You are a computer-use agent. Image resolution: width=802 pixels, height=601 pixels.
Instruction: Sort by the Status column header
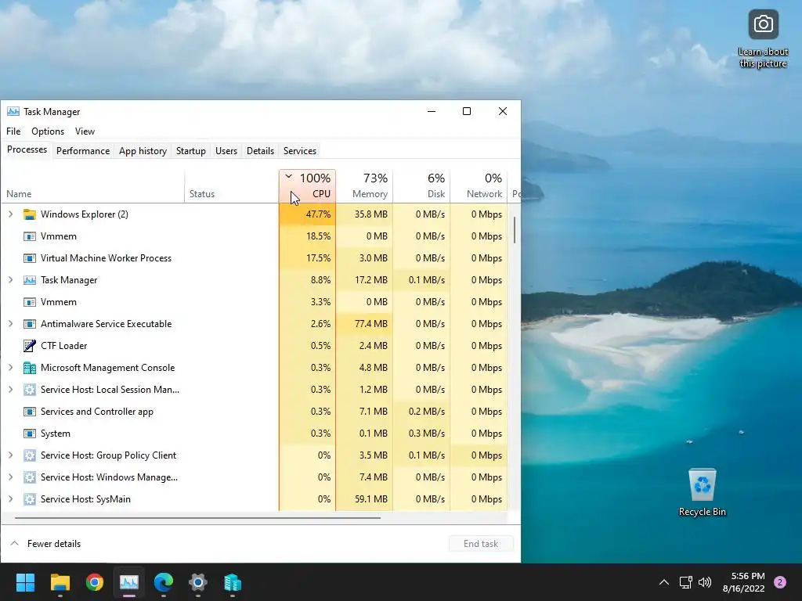(232, 186)
